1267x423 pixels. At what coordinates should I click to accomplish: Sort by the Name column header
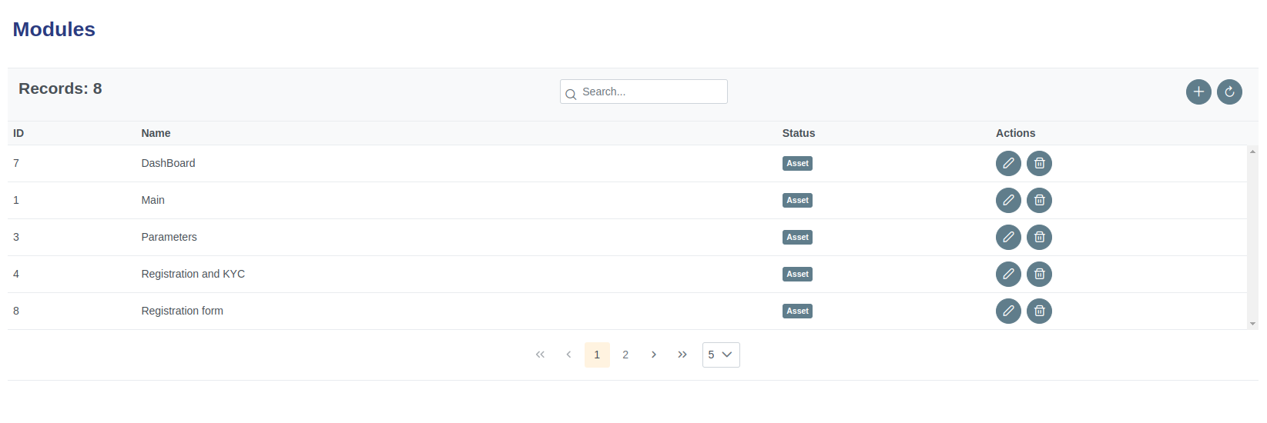156,133
